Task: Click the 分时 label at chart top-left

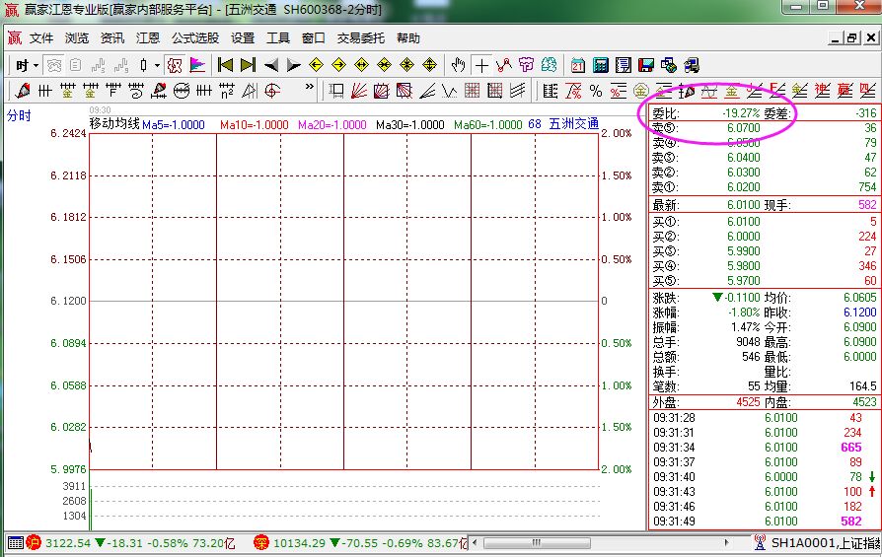Action: point(19,115)
